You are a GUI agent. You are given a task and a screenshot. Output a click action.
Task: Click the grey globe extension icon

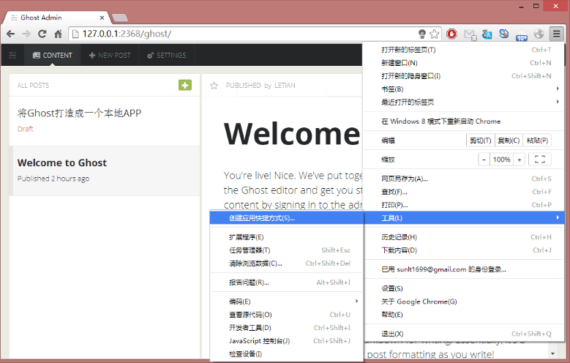[539, 34]
